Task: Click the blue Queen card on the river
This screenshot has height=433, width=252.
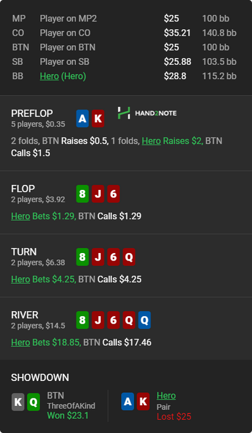Action: tap(144, 320)
